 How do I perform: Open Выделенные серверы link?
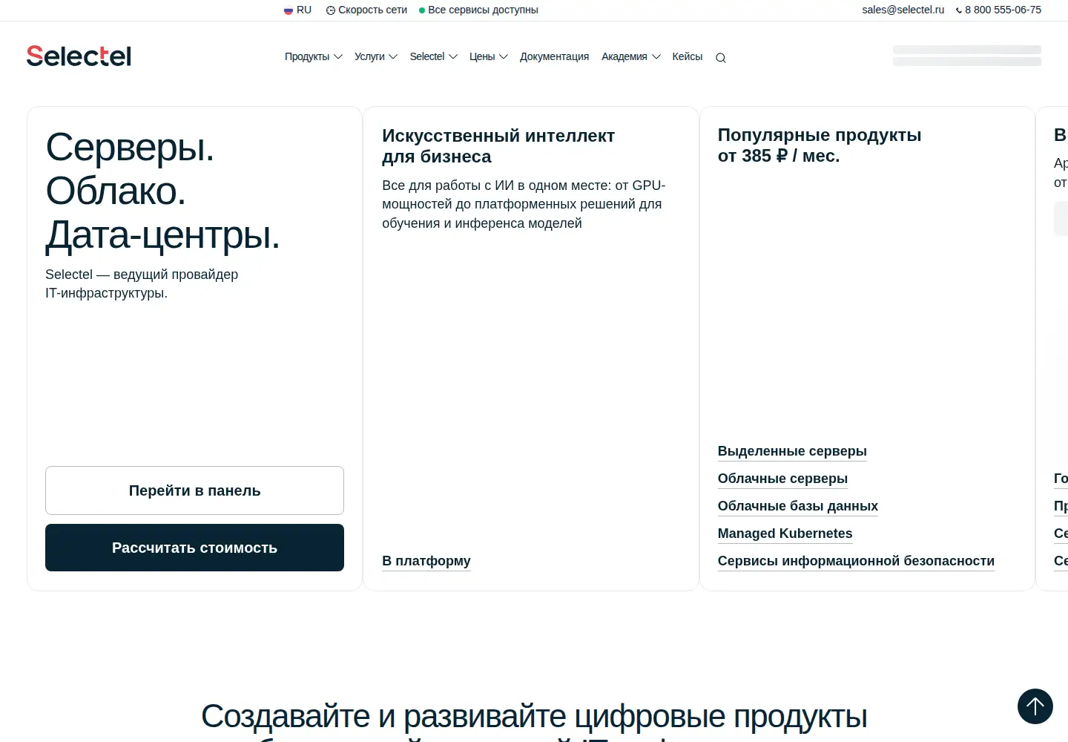pyautogui.click(x=792, y=451)
